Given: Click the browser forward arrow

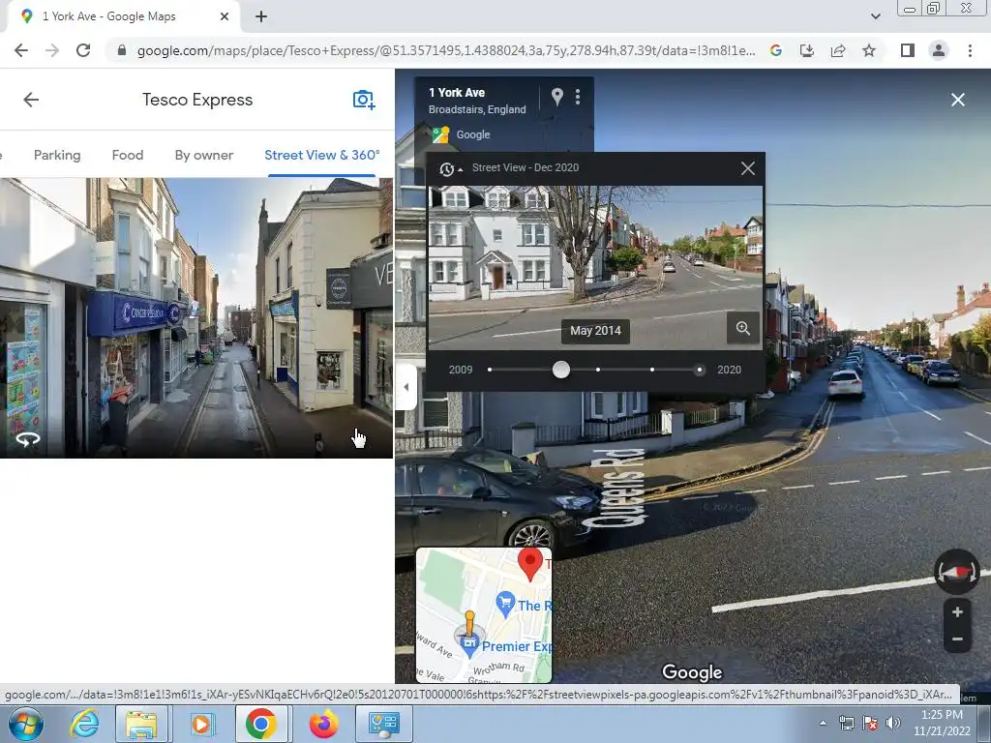Looking at the screenshot, I should tap(52, 50).
